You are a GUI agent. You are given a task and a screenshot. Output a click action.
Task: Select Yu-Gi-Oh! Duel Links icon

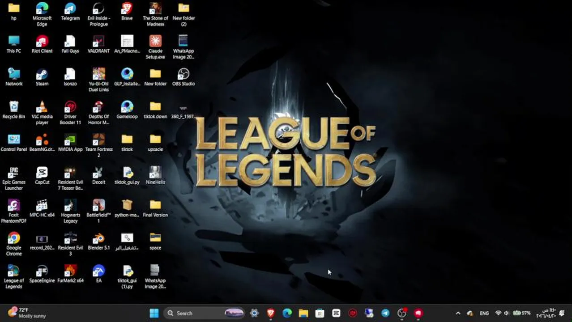(98, 80)
